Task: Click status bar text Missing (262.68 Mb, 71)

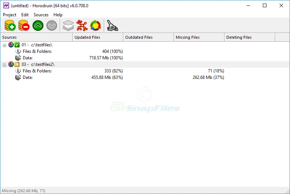Action: click(x=24, y=191)
